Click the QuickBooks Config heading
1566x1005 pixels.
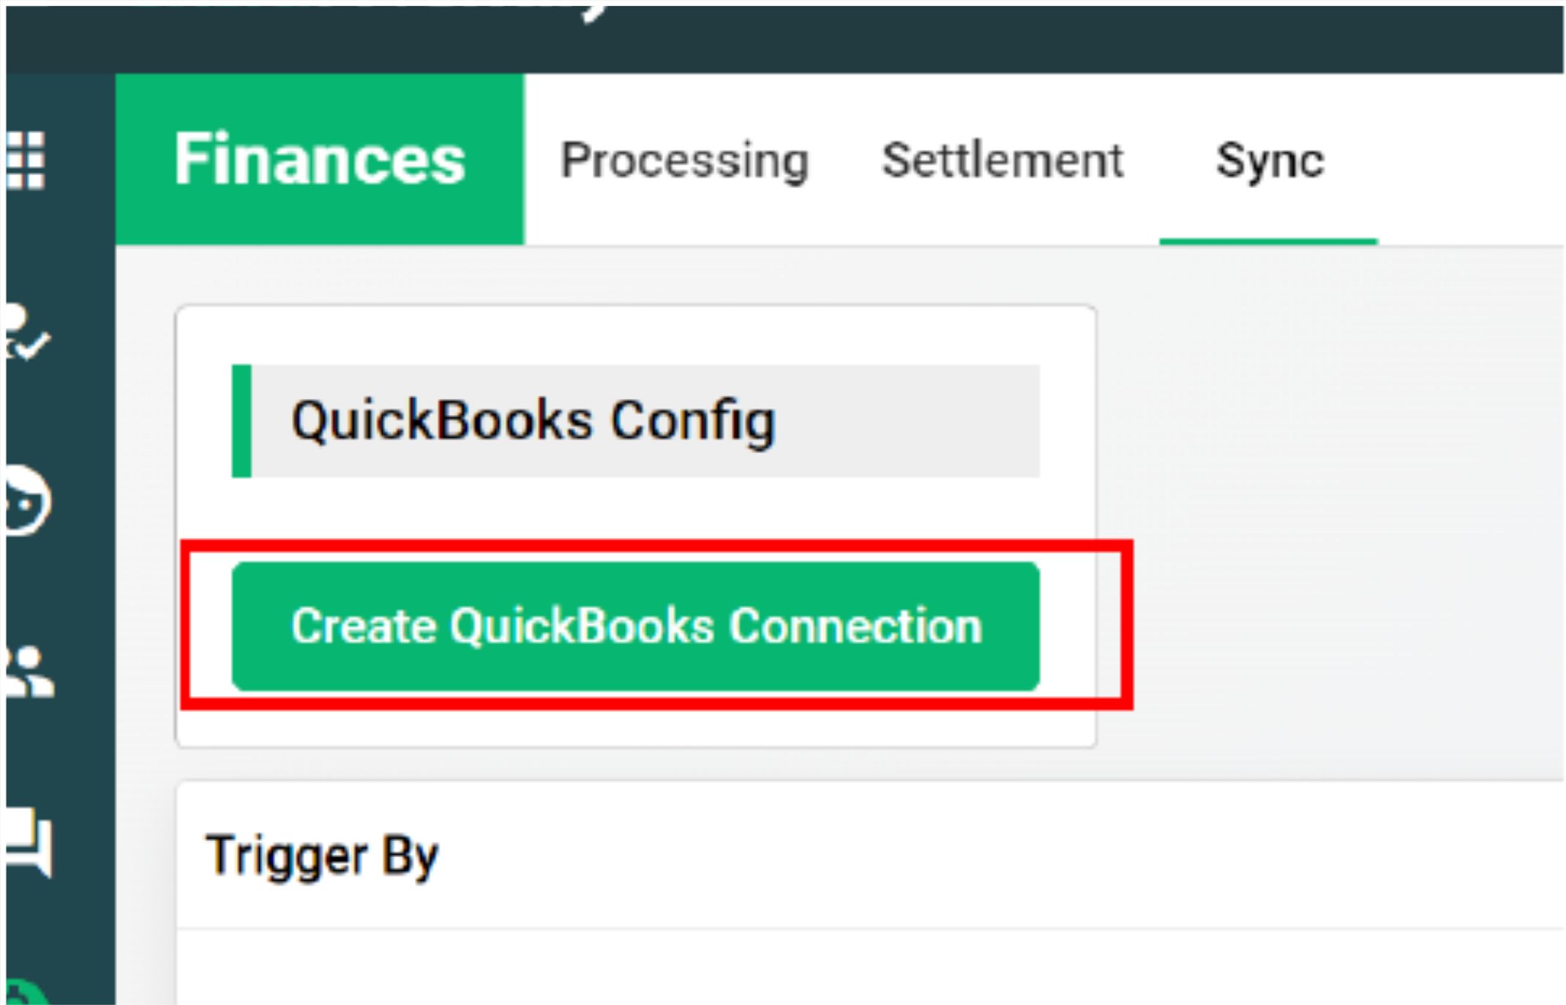click(533, 421)
